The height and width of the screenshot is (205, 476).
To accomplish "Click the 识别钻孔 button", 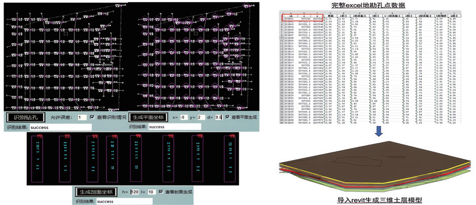I will tap(25, 118).
